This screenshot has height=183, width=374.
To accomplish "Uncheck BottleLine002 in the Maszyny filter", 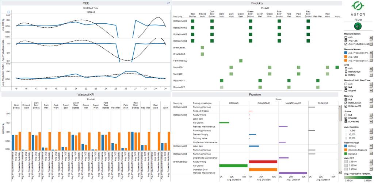I will coord(346,106).
